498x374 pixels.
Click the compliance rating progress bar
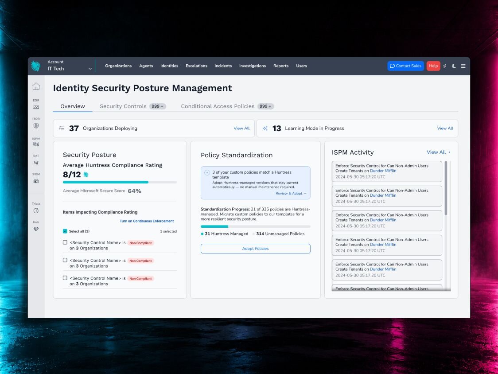coord(120,182)
